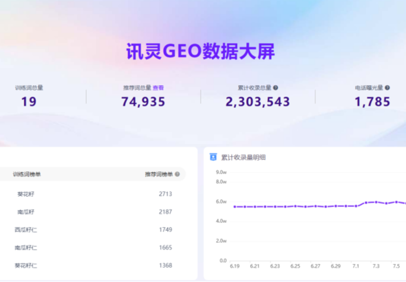Click the 葵花籽仁 row name
The height and width of the screenshot is (282, 406).
tap(26, 266)
